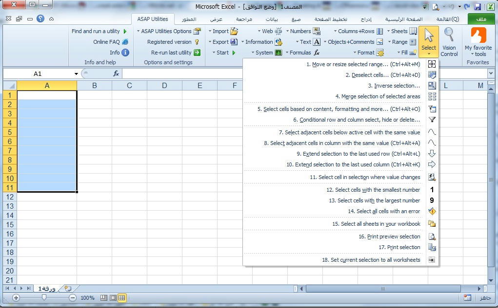Viewport: 498px width, 308px height.
Task: Open Vision Control magnifier tool
Action: (449, 42)
